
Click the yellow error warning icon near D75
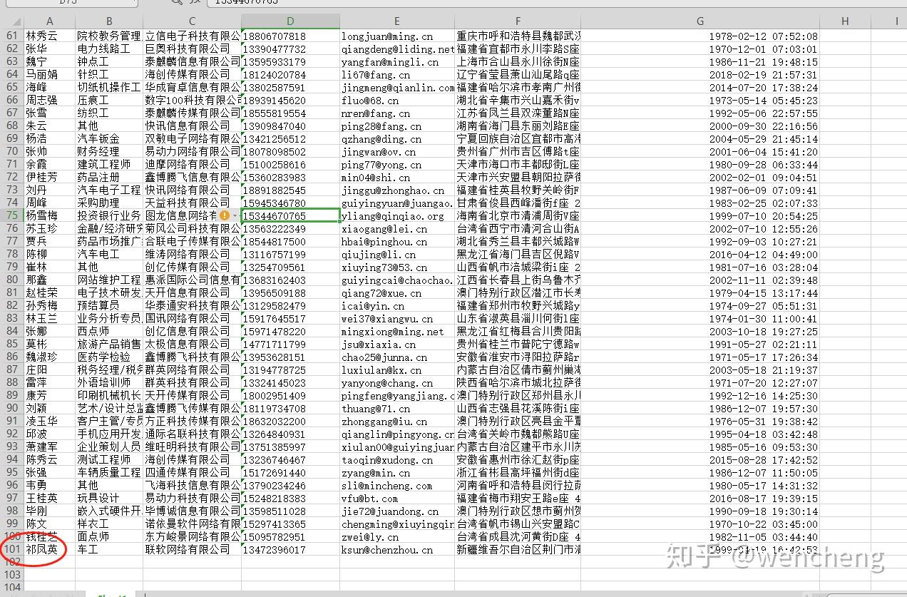coord(226,215)
